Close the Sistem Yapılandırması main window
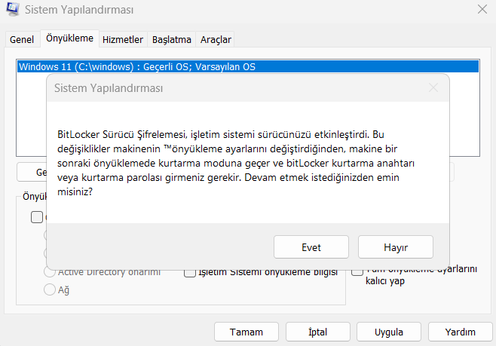This screenshot has width=496, height=346. click(x=482, y=11)
